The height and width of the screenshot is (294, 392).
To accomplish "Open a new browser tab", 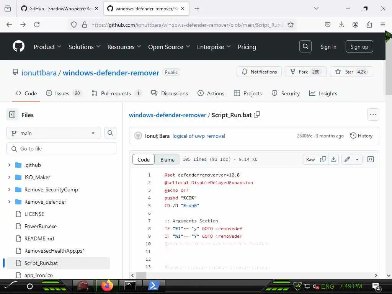I will [197, 9].
